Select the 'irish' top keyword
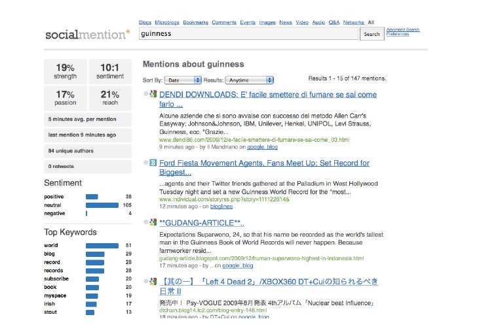 50,304
